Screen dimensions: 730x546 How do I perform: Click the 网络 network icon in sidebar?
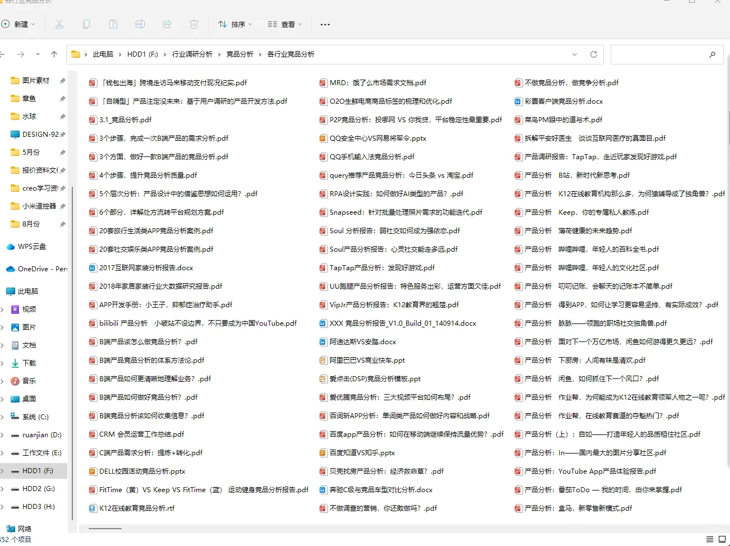pyautogui.click(x=11, y=529)
